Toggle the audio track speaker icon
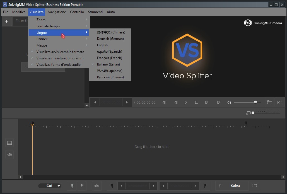Screen dimensions: 287x194 coord(9,155)
